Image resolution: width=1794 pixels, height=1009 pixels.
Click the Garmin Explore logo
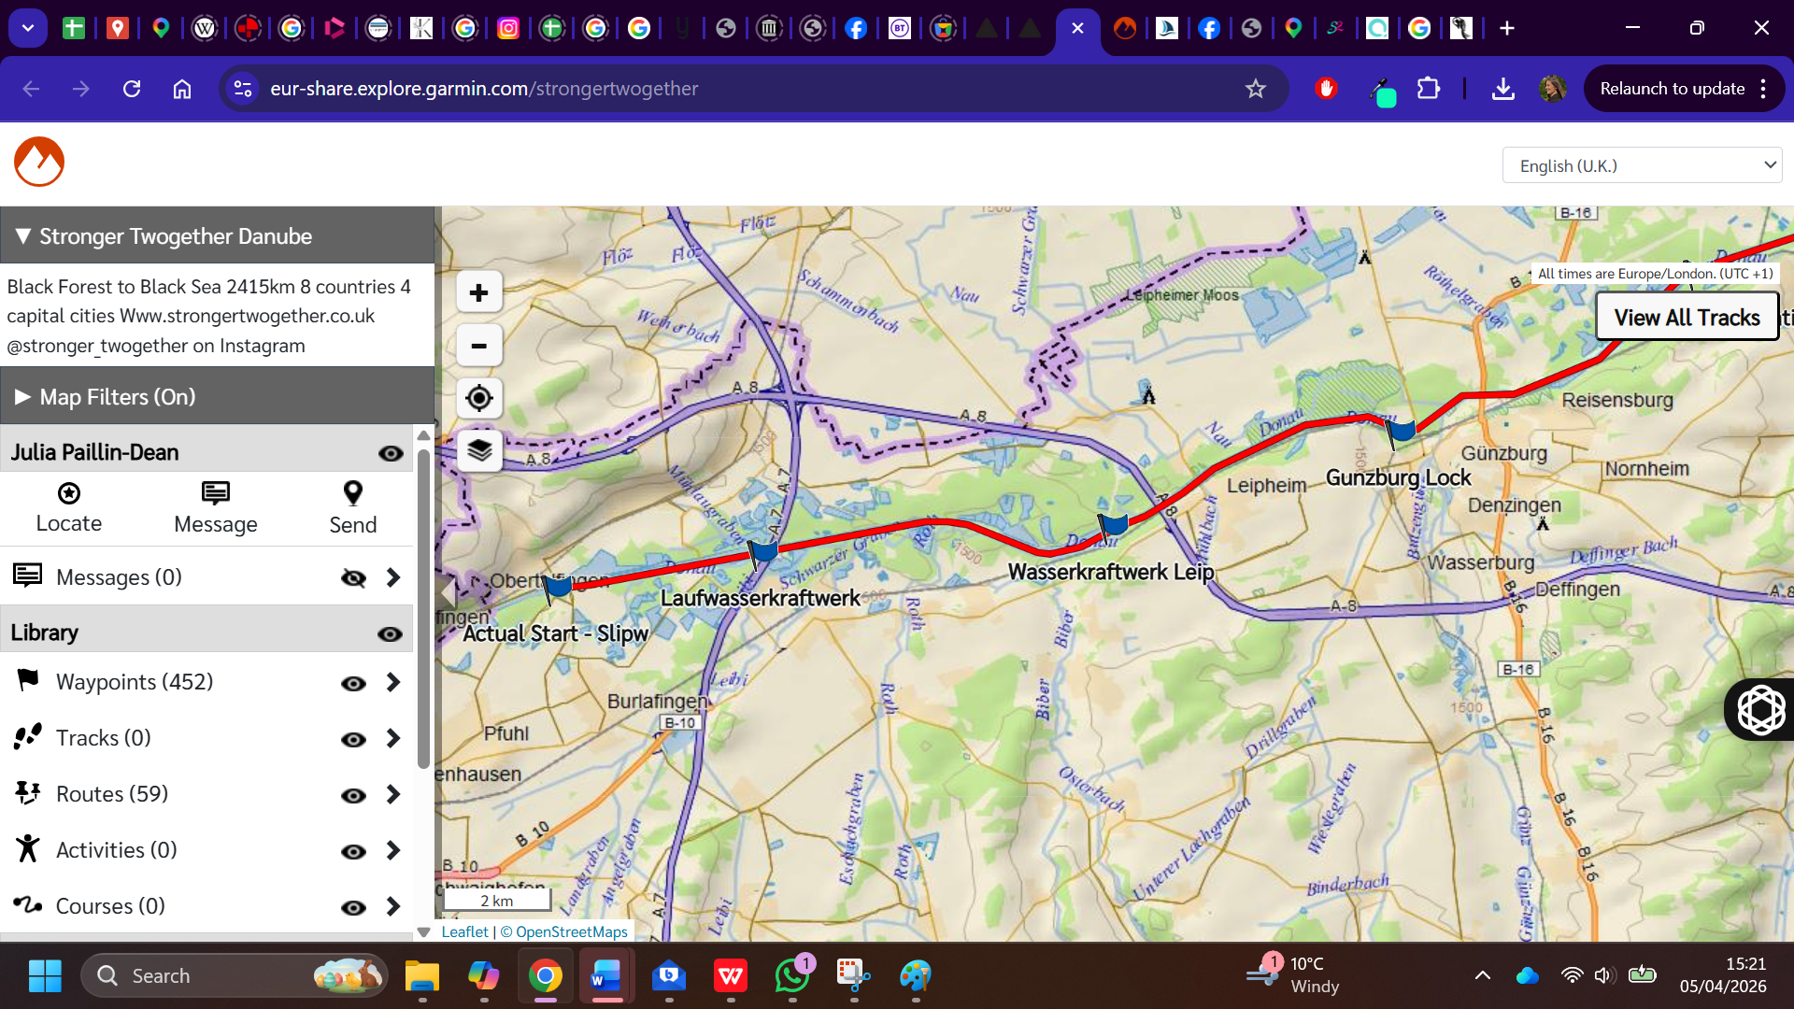(x=39, y=163)
